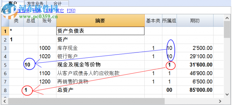Select the 银行账户 description cell

coord(100,57)
